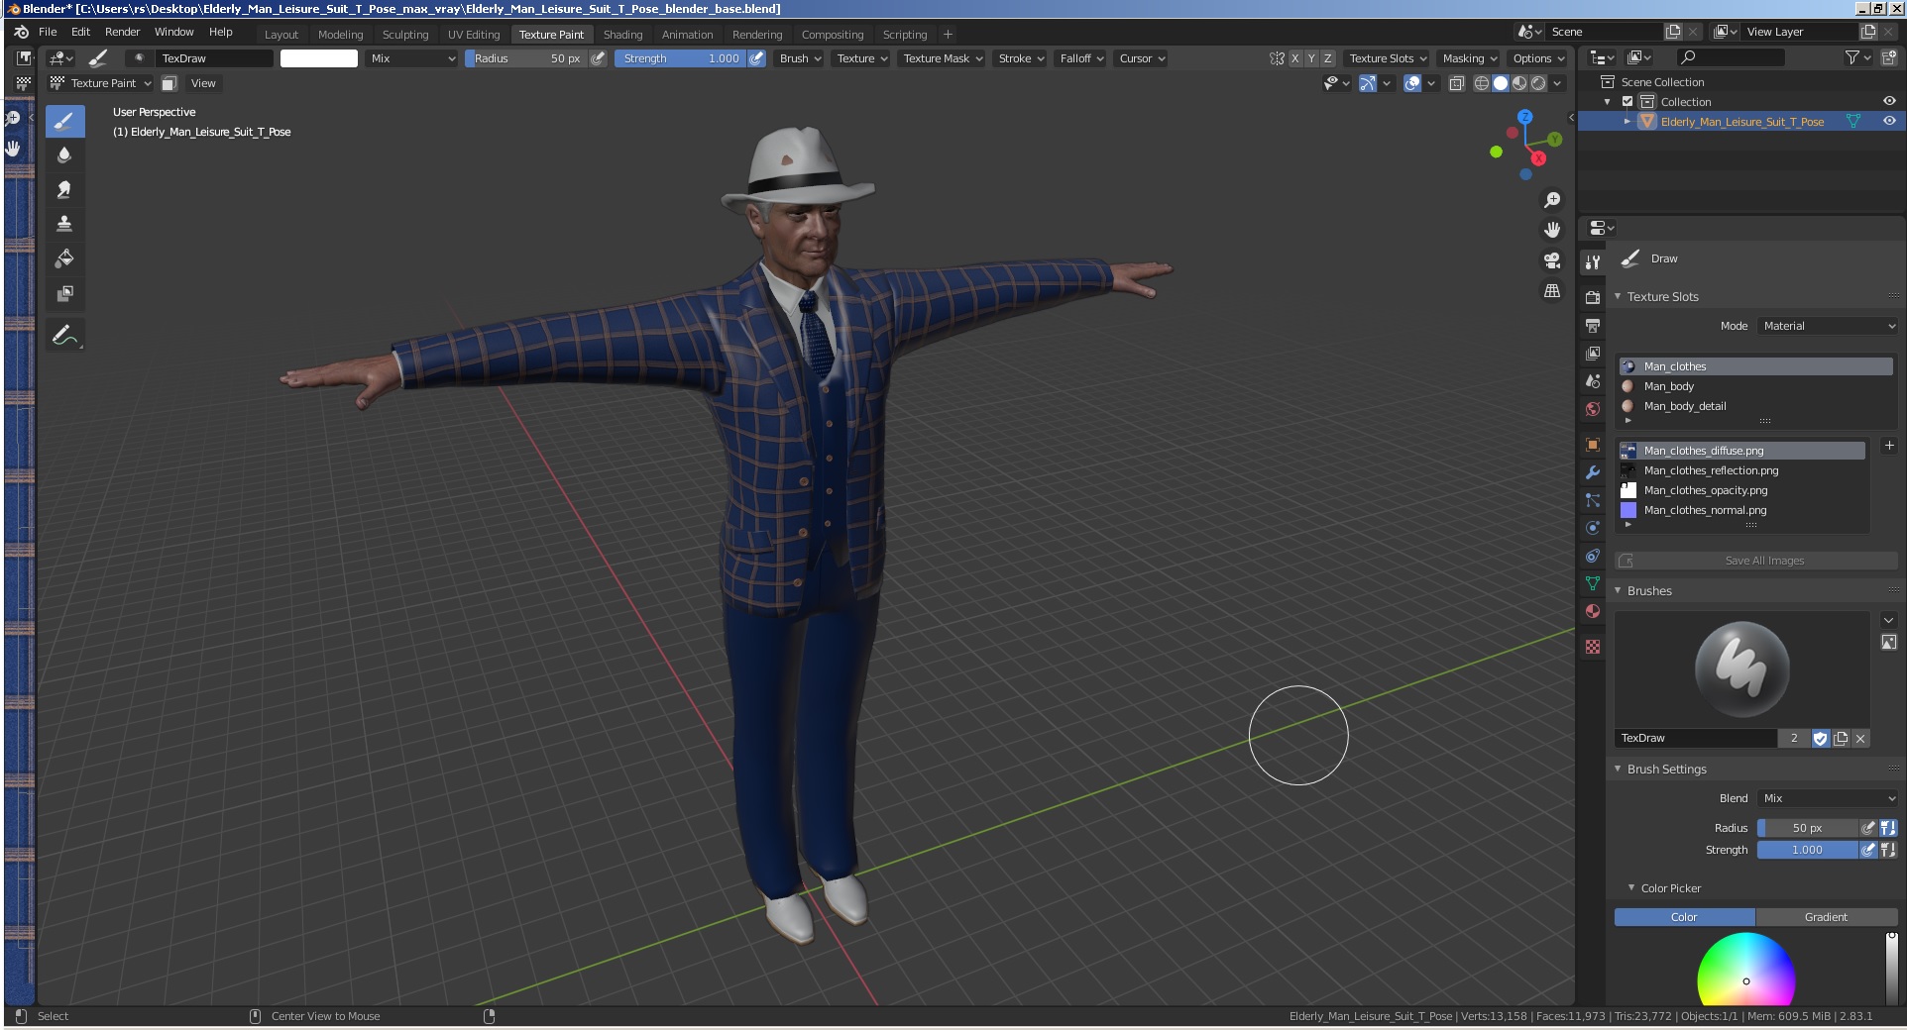The height and width of the screenshot is (1030, 1907).
Task: Switch to the UV Editing workspace tab
Action: (474, 35)
